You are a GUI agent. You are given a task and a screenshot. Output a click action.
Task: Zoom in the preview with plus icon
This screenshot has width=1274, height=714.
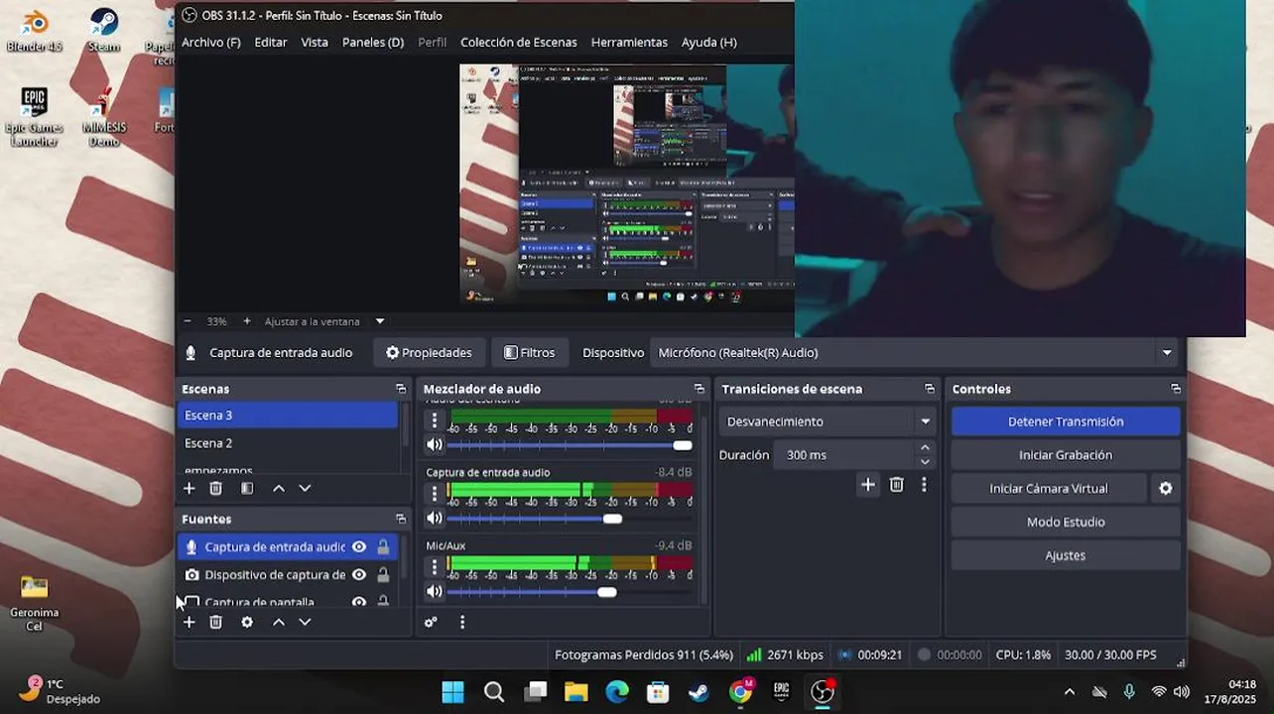[x=247, y=321]
